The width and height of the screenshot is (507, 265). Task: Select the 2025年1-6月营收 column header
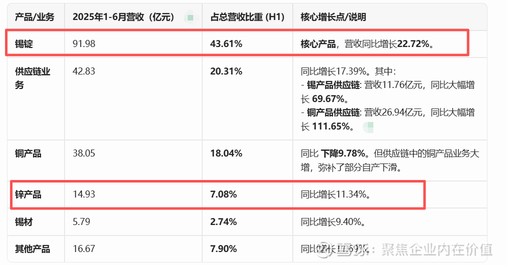point(123,17)
